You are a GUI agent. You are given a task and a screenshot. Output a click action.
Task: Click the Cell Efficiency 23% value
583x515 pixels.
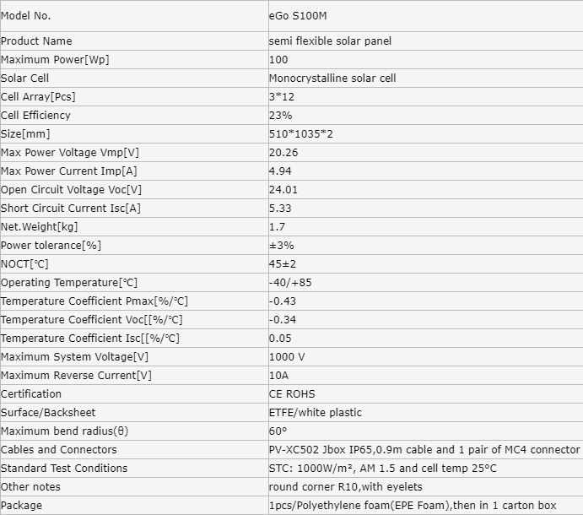[x=281, y=116]
